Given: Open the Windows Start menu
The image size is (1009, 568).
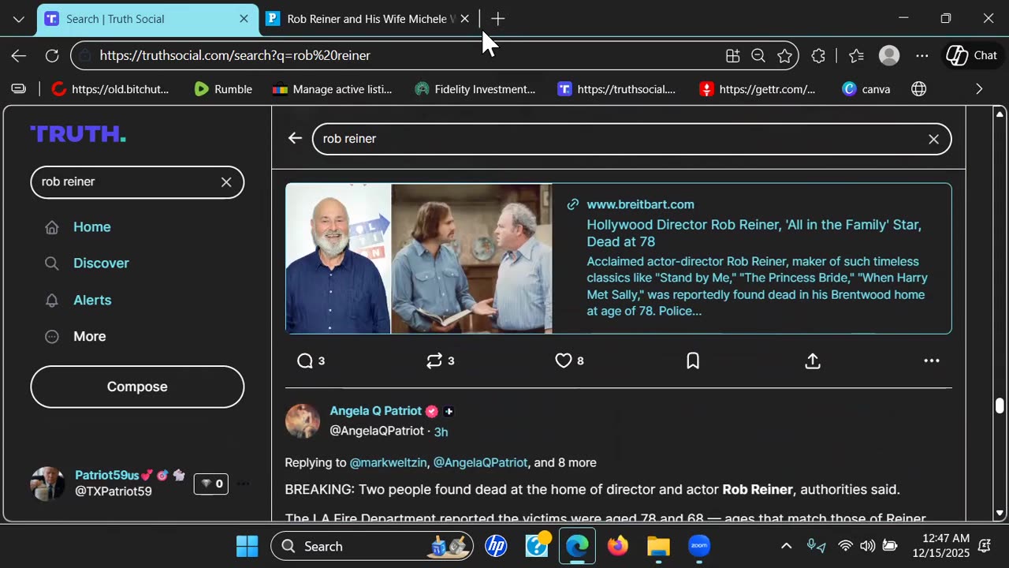Looking at the screenshot, I should [x=247, y=546].
